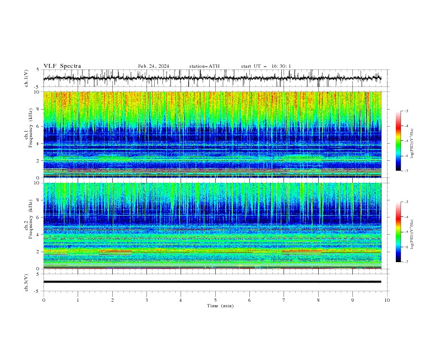Viewport: 436px width, 337px height.
Task: Click the ch.1 spectrogram color scale bar
Action: 398,141
